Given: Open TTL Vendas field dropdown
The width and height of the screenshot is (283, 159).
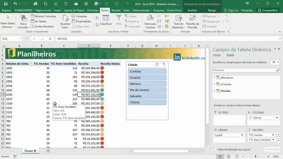Looking at the screenshot, I should [273, 135].
